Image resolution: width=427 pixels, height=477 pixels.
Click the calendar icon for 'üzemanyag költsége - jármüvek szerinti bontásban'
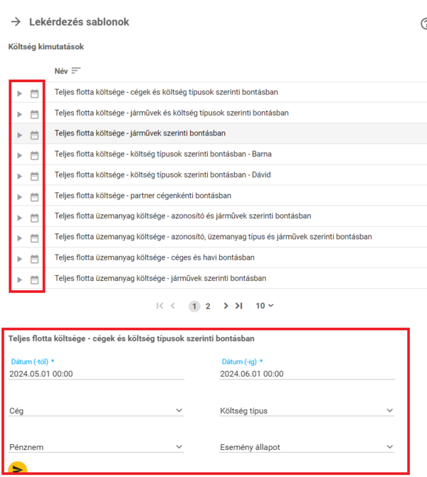click(34, 279)
